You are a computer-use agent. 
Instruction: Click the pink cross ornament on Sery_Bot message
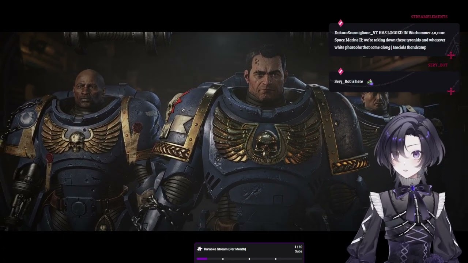[451, 91]
